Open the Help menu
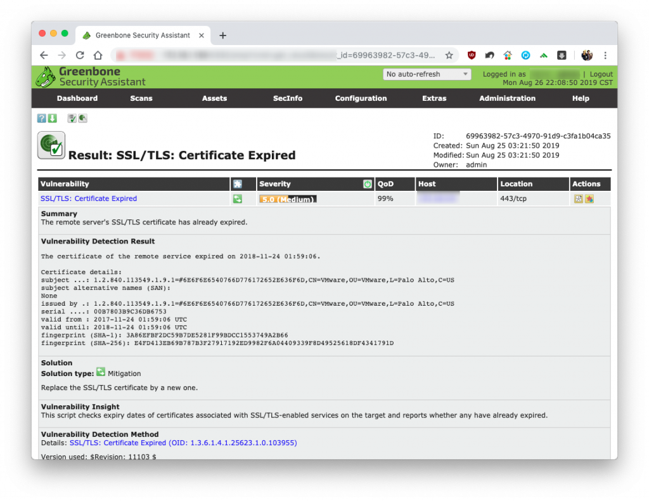 581,98
